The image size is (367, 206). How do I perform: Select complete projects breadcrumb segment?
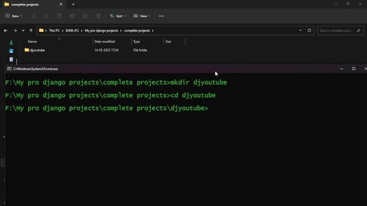click(137, 30)
